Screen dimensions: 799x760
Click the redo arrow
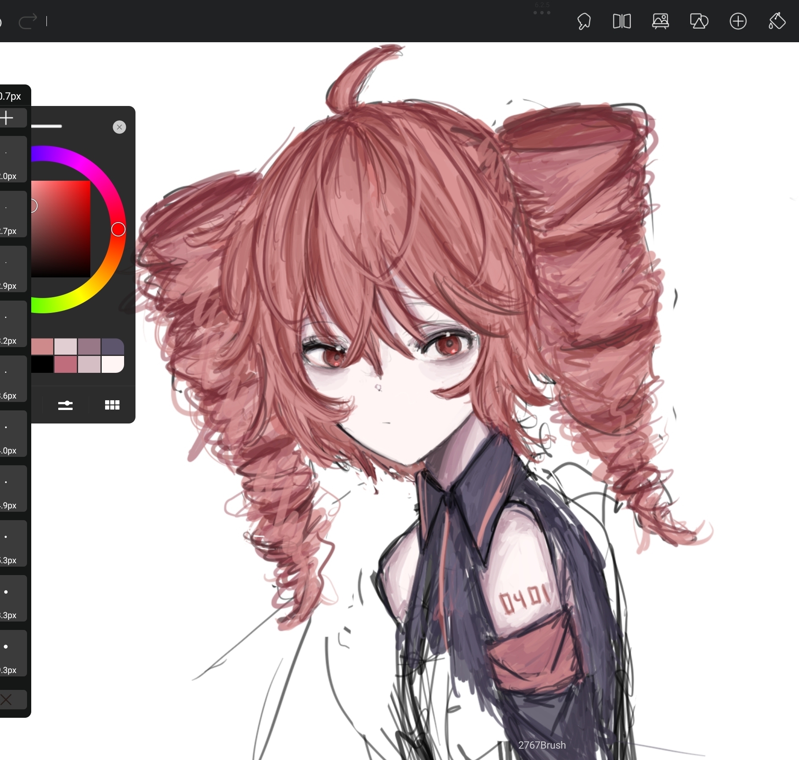28,21
